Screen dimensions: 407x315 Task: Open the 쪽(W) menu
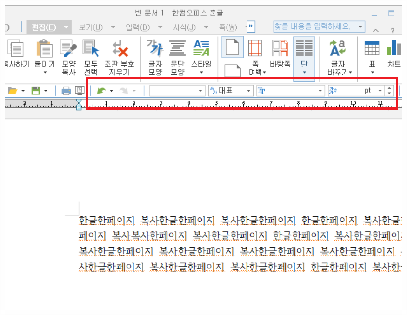228,27
